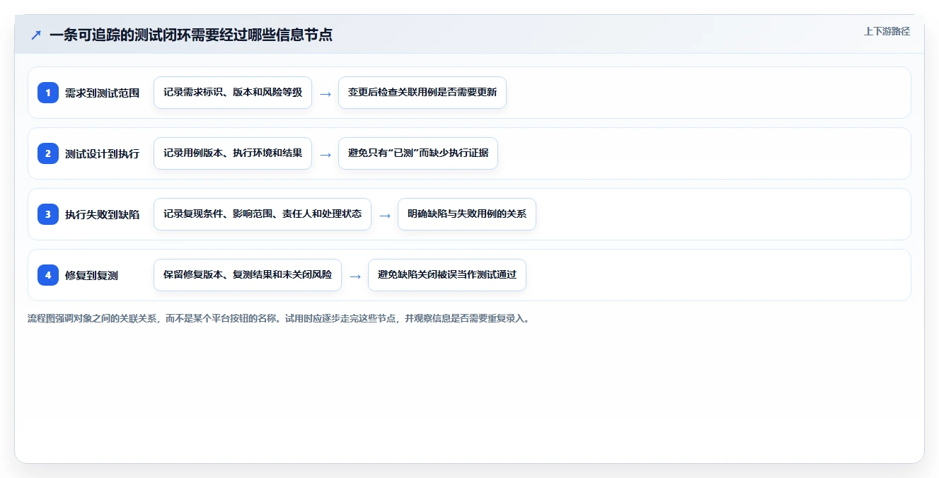Click the diagonal arrow icon beside the title

(36, 35)
